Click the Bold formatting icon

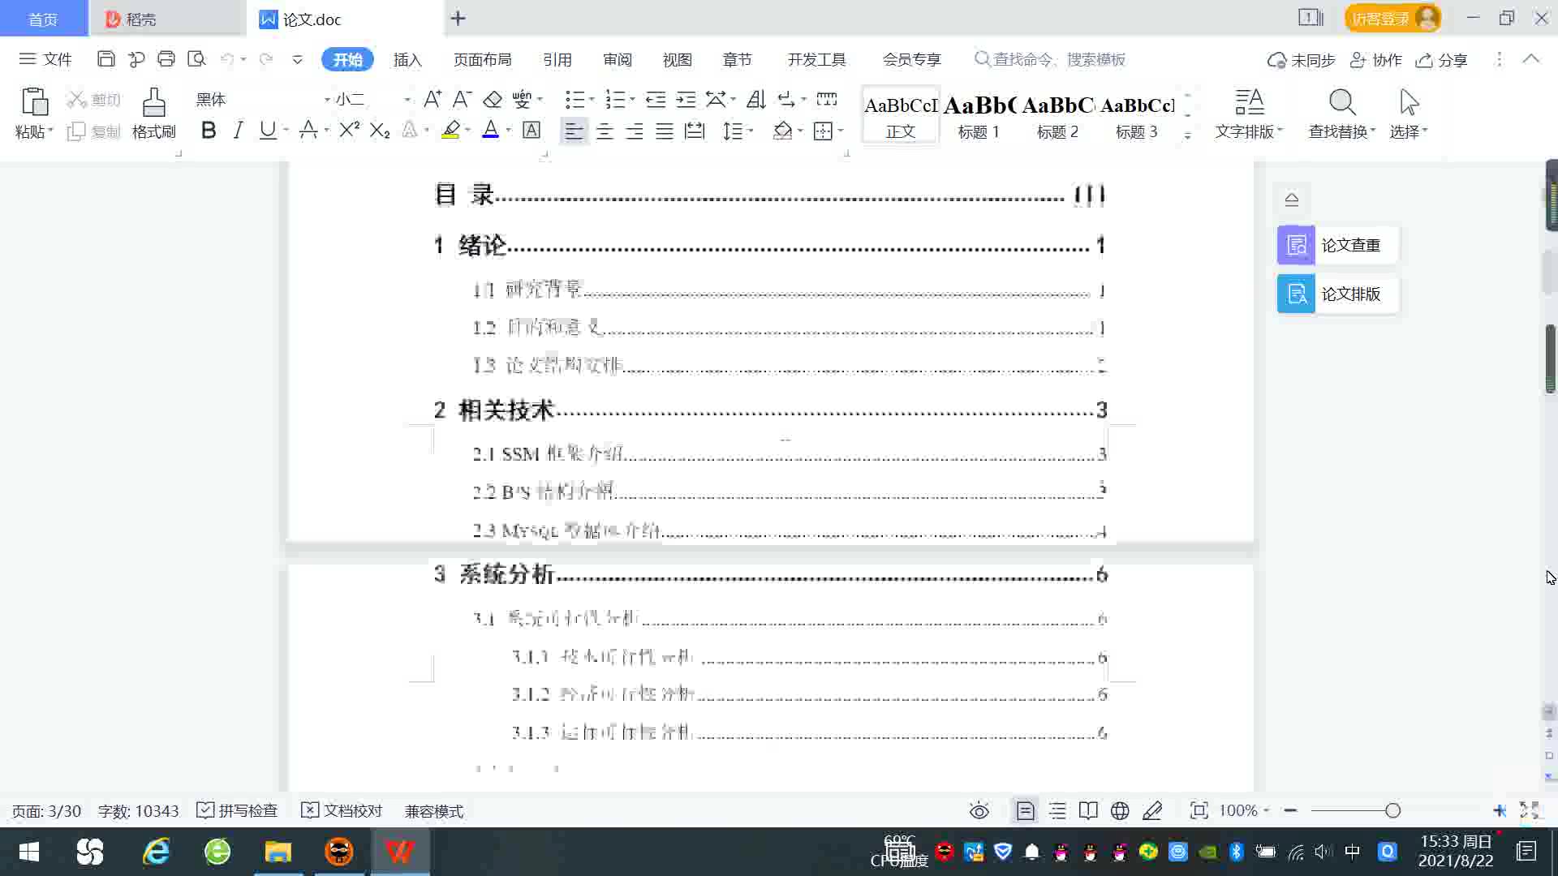pos(209,131)
